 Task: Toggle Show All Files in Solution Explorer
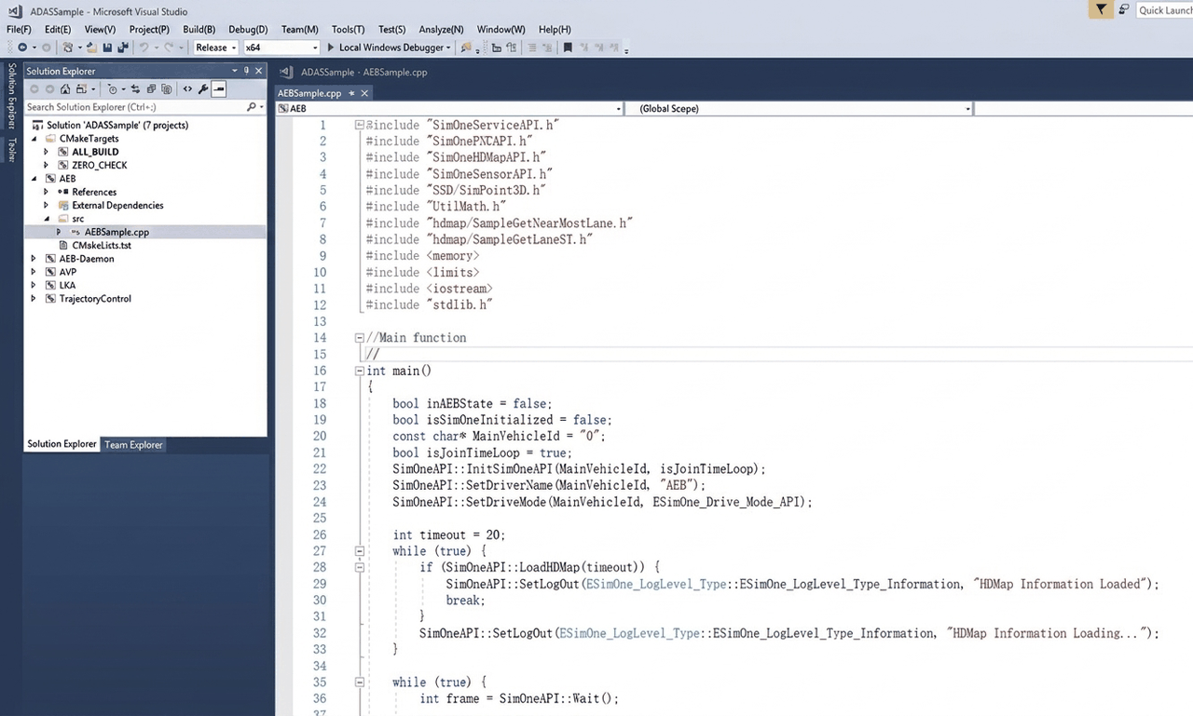click(x=167, y=89)
